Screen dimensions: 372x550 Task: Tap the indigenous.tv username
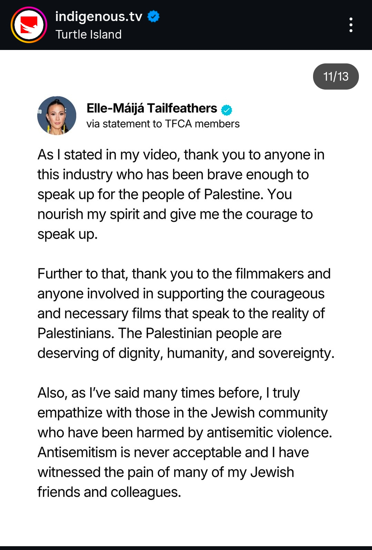pyautogui.click(x=99, y=16)
